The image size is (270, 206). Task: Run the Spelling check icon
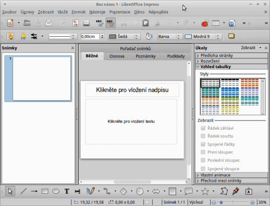pyautogui.click(x=99, y=23)
